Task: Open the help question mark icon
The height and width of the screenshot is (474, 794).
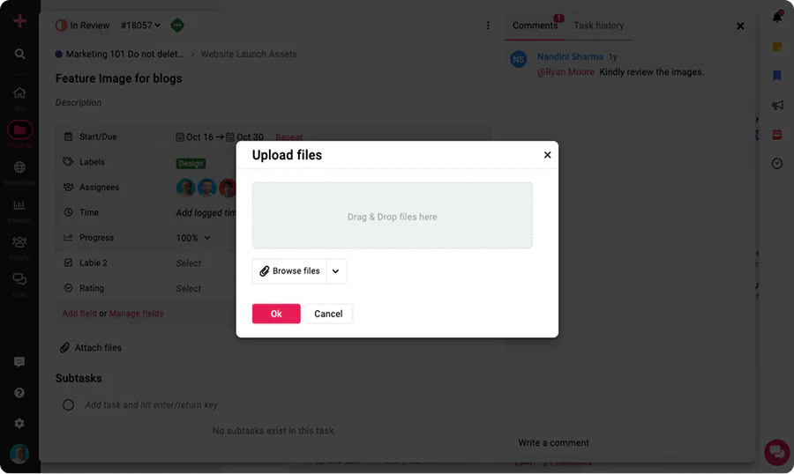Action: (x=19, y=393)
